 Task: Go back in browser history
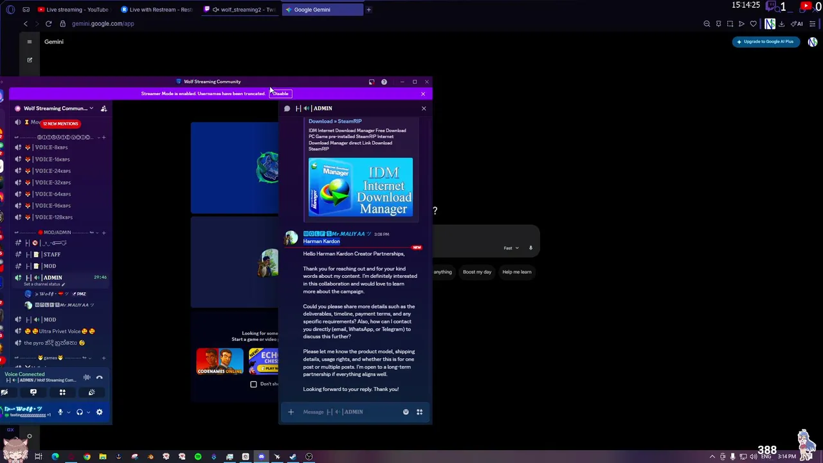pyautogui.click(x=25, y=24)
